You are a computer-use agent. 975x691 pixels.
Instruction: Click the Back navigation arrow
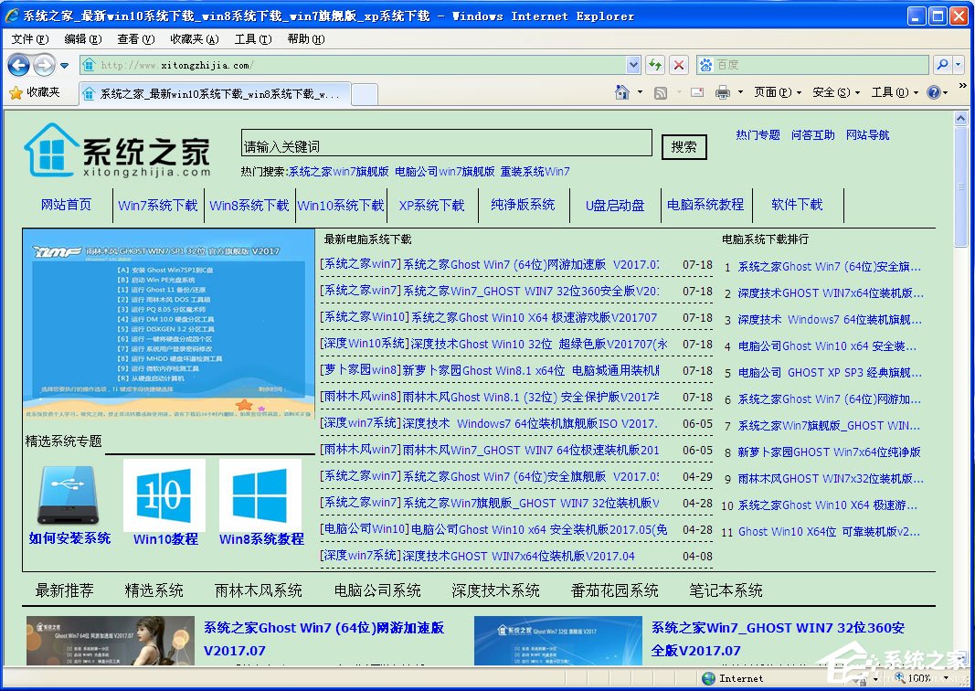20,64
